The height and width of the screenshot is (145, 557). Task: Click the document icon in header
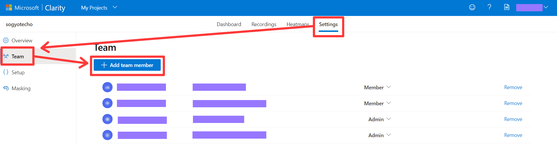(507, 8)
